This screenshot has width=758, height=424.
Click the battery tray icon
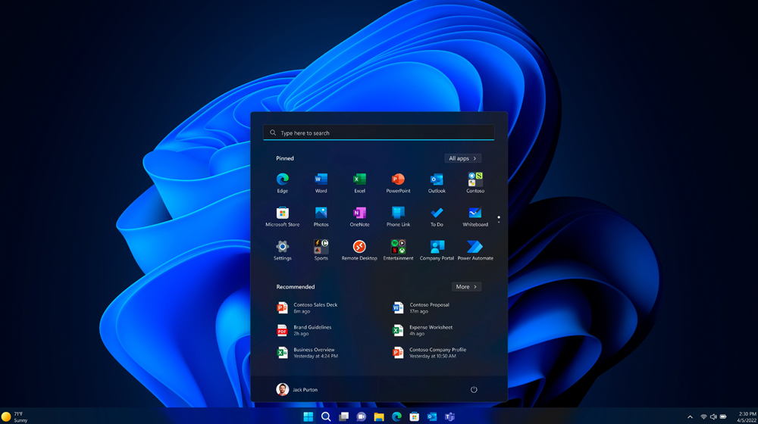coord(723,416)
